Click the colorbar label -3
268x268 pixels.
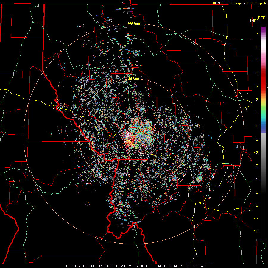[256, 166]
